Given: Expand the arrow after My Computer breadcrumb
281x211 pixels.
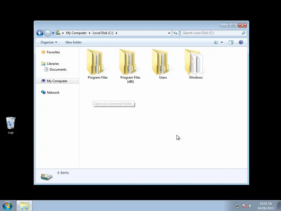Looking at the screenshot, I should tap(90, 33).
